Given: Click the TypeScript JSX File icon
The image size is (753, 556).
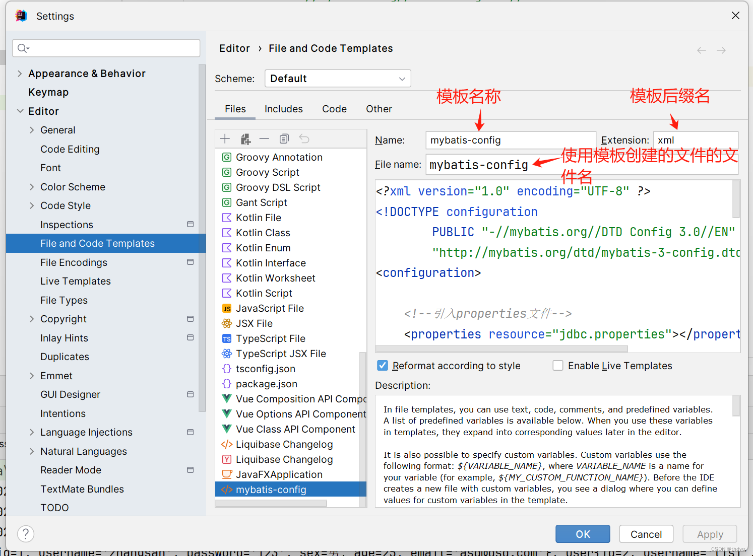Looking at the screenshot, I should click(x=227, y=354).
